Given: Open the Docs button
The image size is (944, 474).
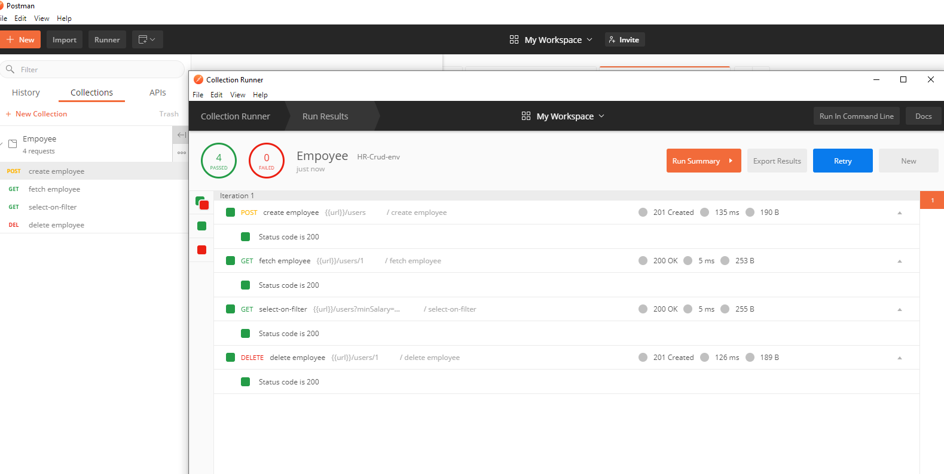Looking at the screenshot, I should pyautogui.click(x=924, y=116).
